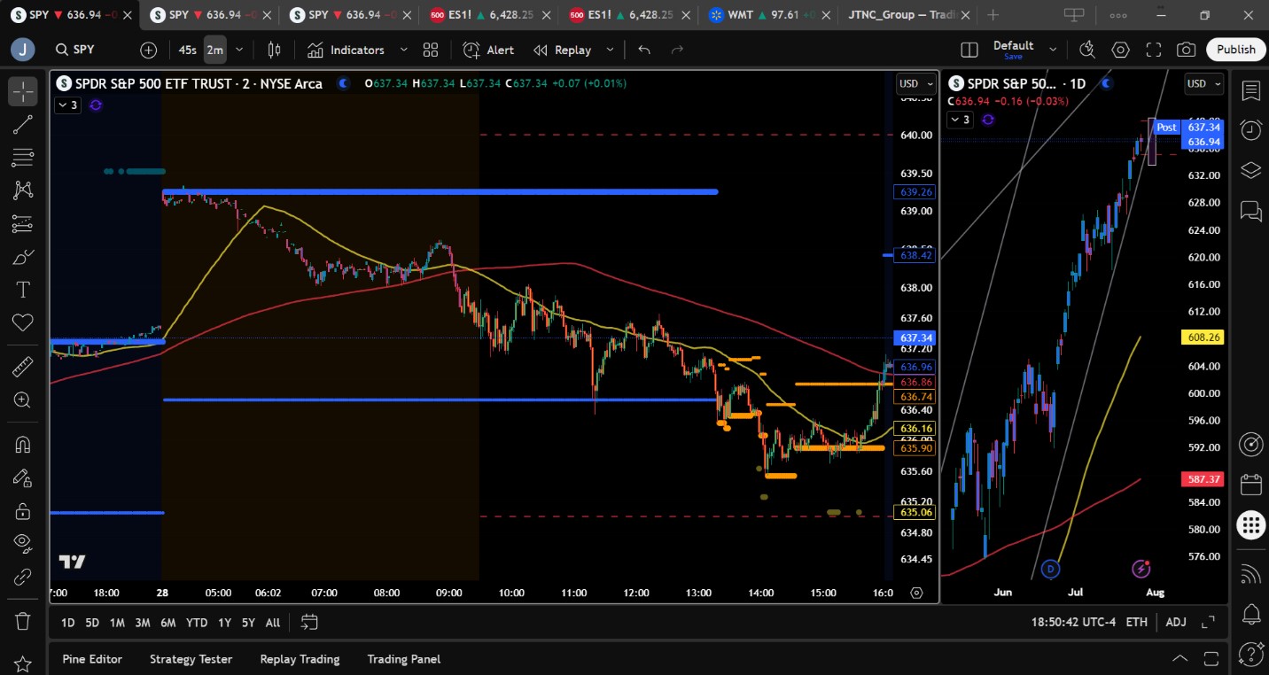Open the Indicators dialog
The image size is (1269, 675).
[x=346, y=50]
